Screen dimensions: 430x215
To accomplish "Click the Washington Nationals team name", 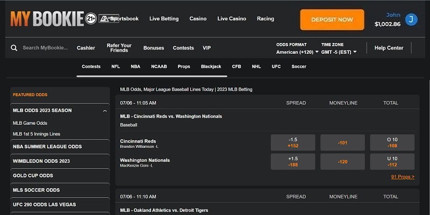I will point(145,160).
